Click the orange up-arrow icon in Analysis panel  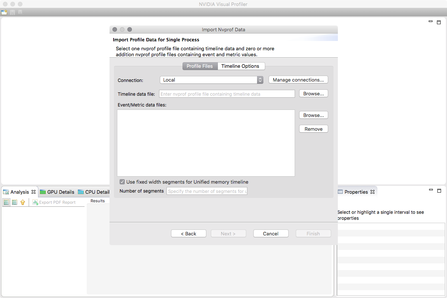(x=23, y=202)
